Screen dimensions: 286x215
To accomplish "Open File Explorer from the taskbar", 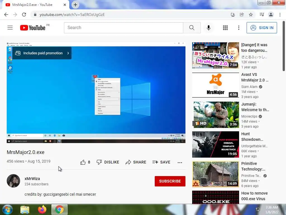I will tap(25, 209).
